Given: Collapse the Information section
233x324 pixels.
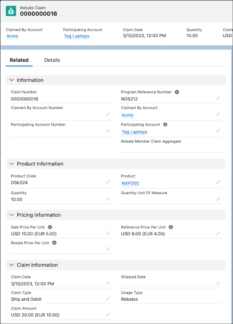Looking at the screenshot, I should click(x=12, y=80).
